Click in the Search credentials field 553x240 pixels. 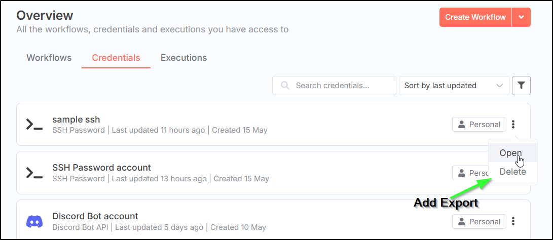[340, 86]
